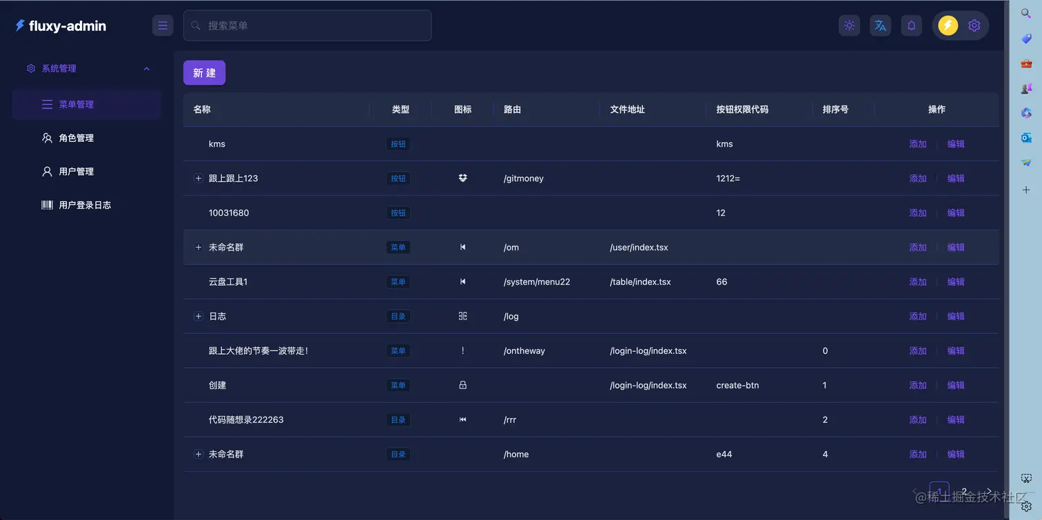Click screenshot icon in Edge sidebar bottom

(1026, 479)
